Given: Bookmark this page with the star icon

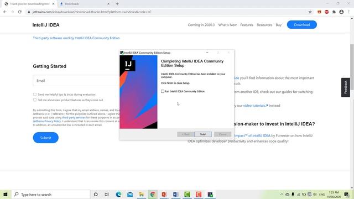Looking at the screenshot, I should point(310,12).
